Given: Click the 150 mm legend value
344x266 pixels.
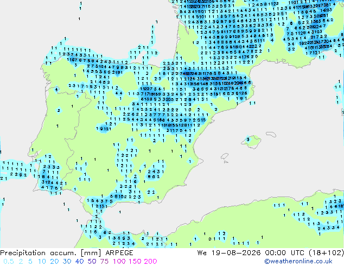Looking at the screenshot, I should pyautogui.click(x=135, y=262).
